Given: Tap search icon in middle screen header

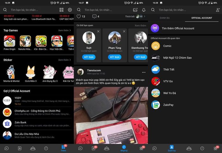Looking at the screenshot, I should (79, 10).
